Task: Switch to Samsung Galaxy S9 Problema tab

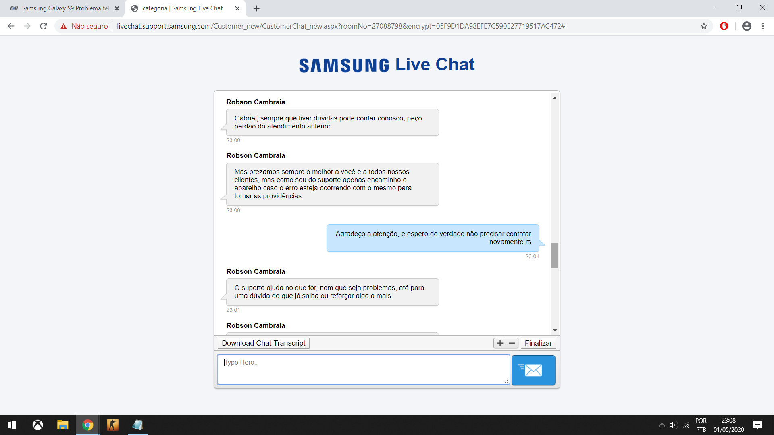Action: tap(62, 8)
